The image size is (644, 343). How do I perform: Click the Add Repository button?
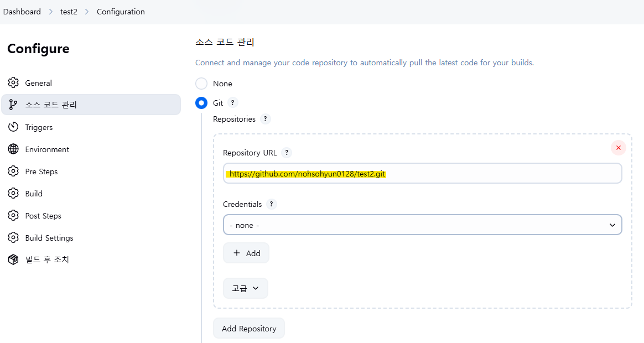pos(249,329)
